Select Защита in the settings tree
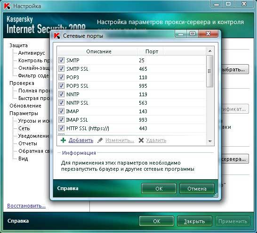Screen dimensions: 257x233 point(18,45)
